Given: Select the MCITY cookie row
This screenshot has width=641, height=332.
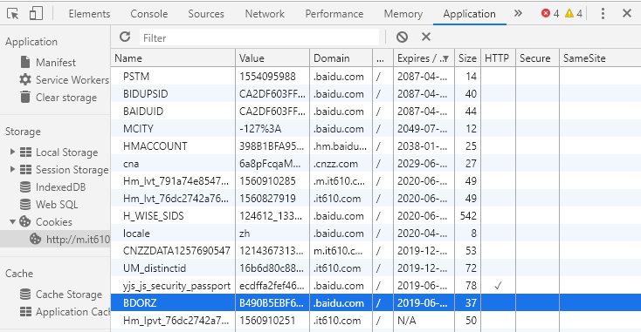Looking at the screenshot, I should pyautogui.click(x=376, y=128).
